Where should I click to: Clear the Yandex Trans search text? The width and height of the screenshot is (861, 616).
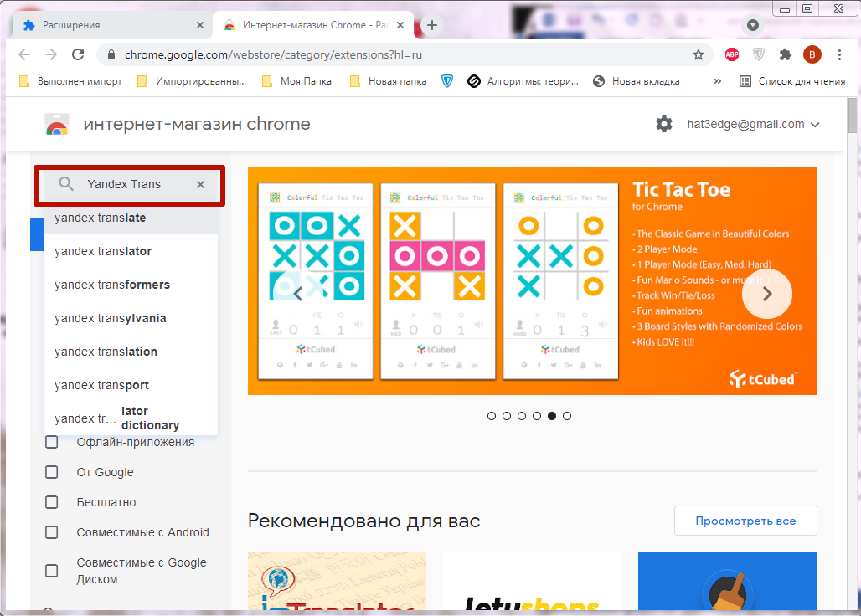pyautogui.click(x=200, y=184)
